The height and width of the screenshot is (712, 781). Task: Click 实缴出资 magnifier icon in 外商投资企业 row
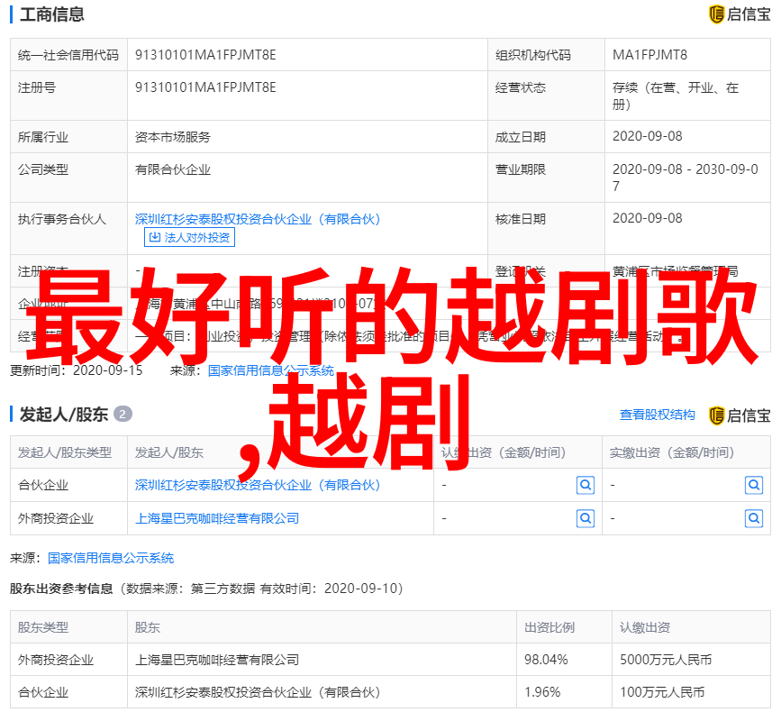coord(754,519)
